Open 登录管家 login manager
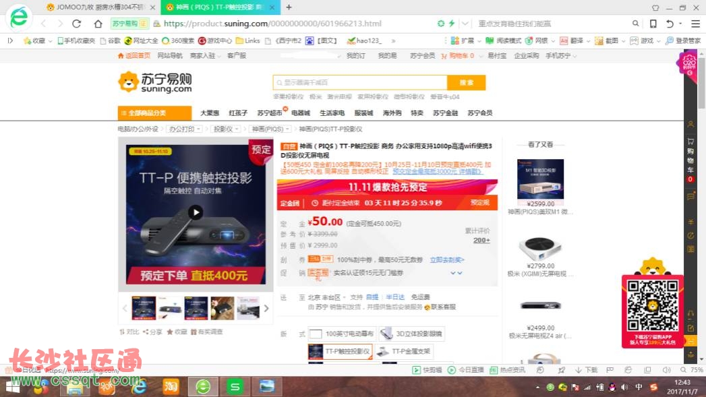The width and height of the screenshot is (706, 397). tap(683, 41)
